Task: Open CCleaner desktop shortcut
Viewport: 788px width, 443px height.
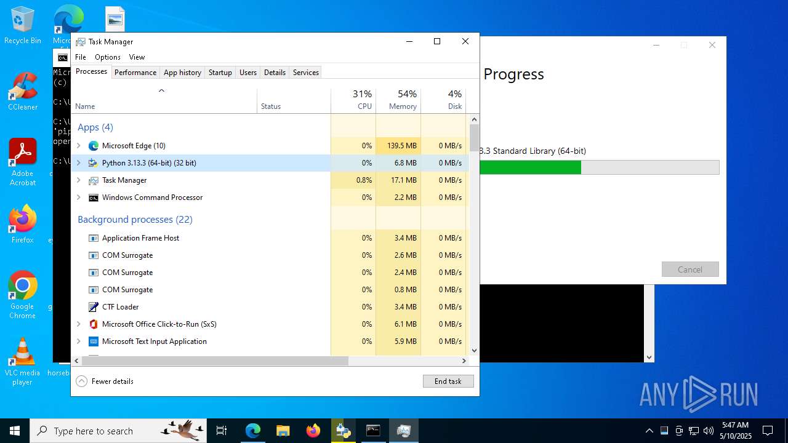Action: [23, 92]
